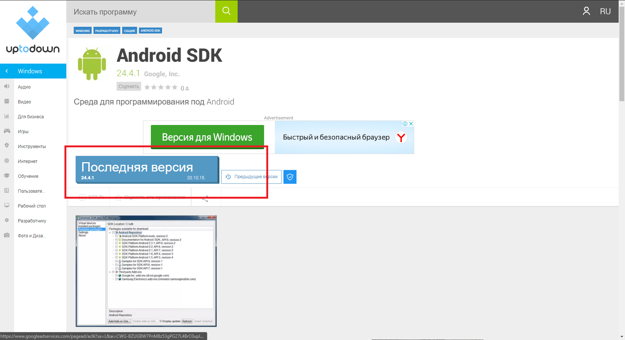Click the WINDOWS breadcrumb tag
The width and height of the screenshot is (625, 340).
point(82,31)
